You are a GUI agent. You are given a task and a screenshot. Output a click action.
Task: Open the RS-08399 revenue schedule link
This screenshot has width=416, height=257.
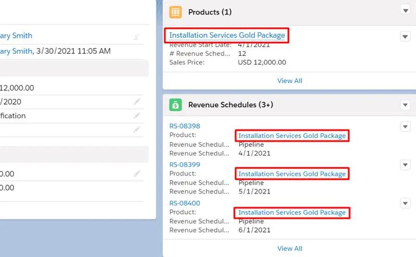click(x=185, y=164)
